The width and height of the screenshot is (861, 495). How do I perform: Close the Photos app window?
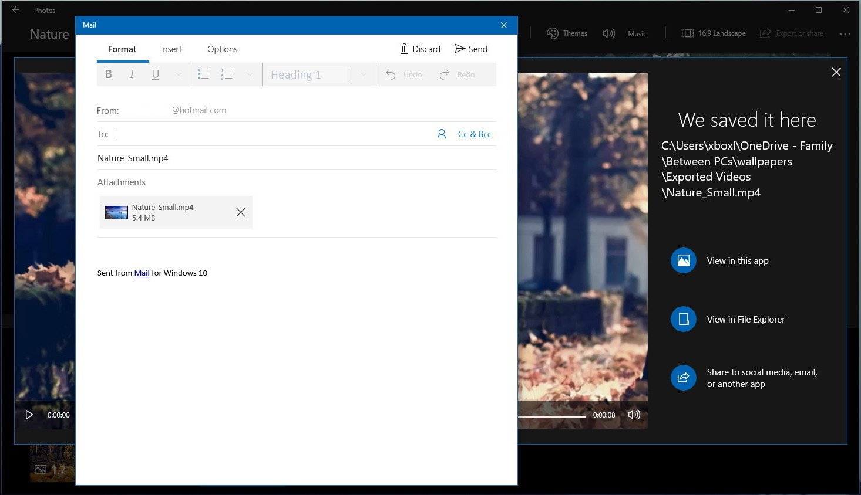846,10
